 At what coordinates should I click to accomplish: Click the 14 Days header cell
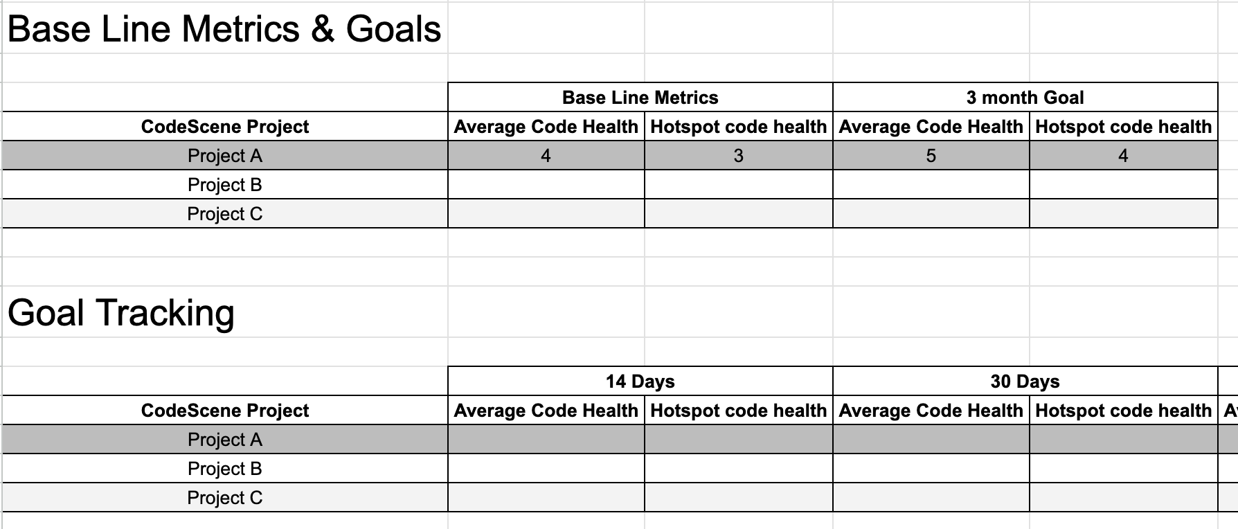point(640,382)
